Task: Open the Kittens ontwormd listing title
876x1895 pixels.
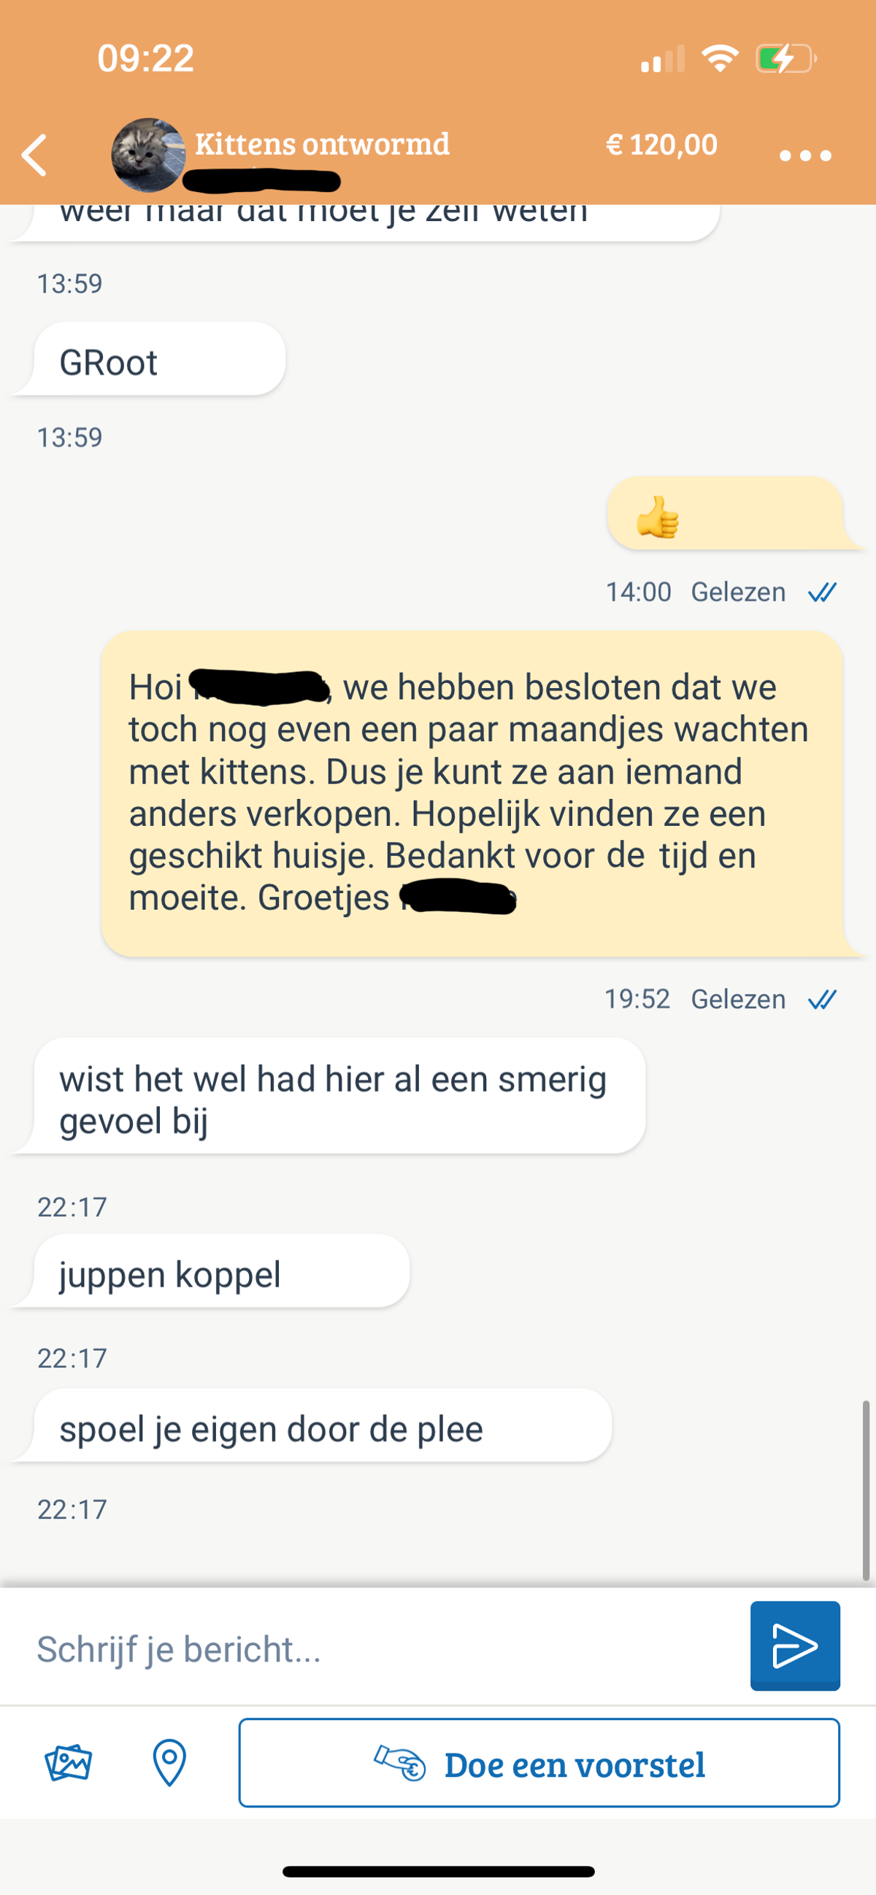Action: point(323,144)
